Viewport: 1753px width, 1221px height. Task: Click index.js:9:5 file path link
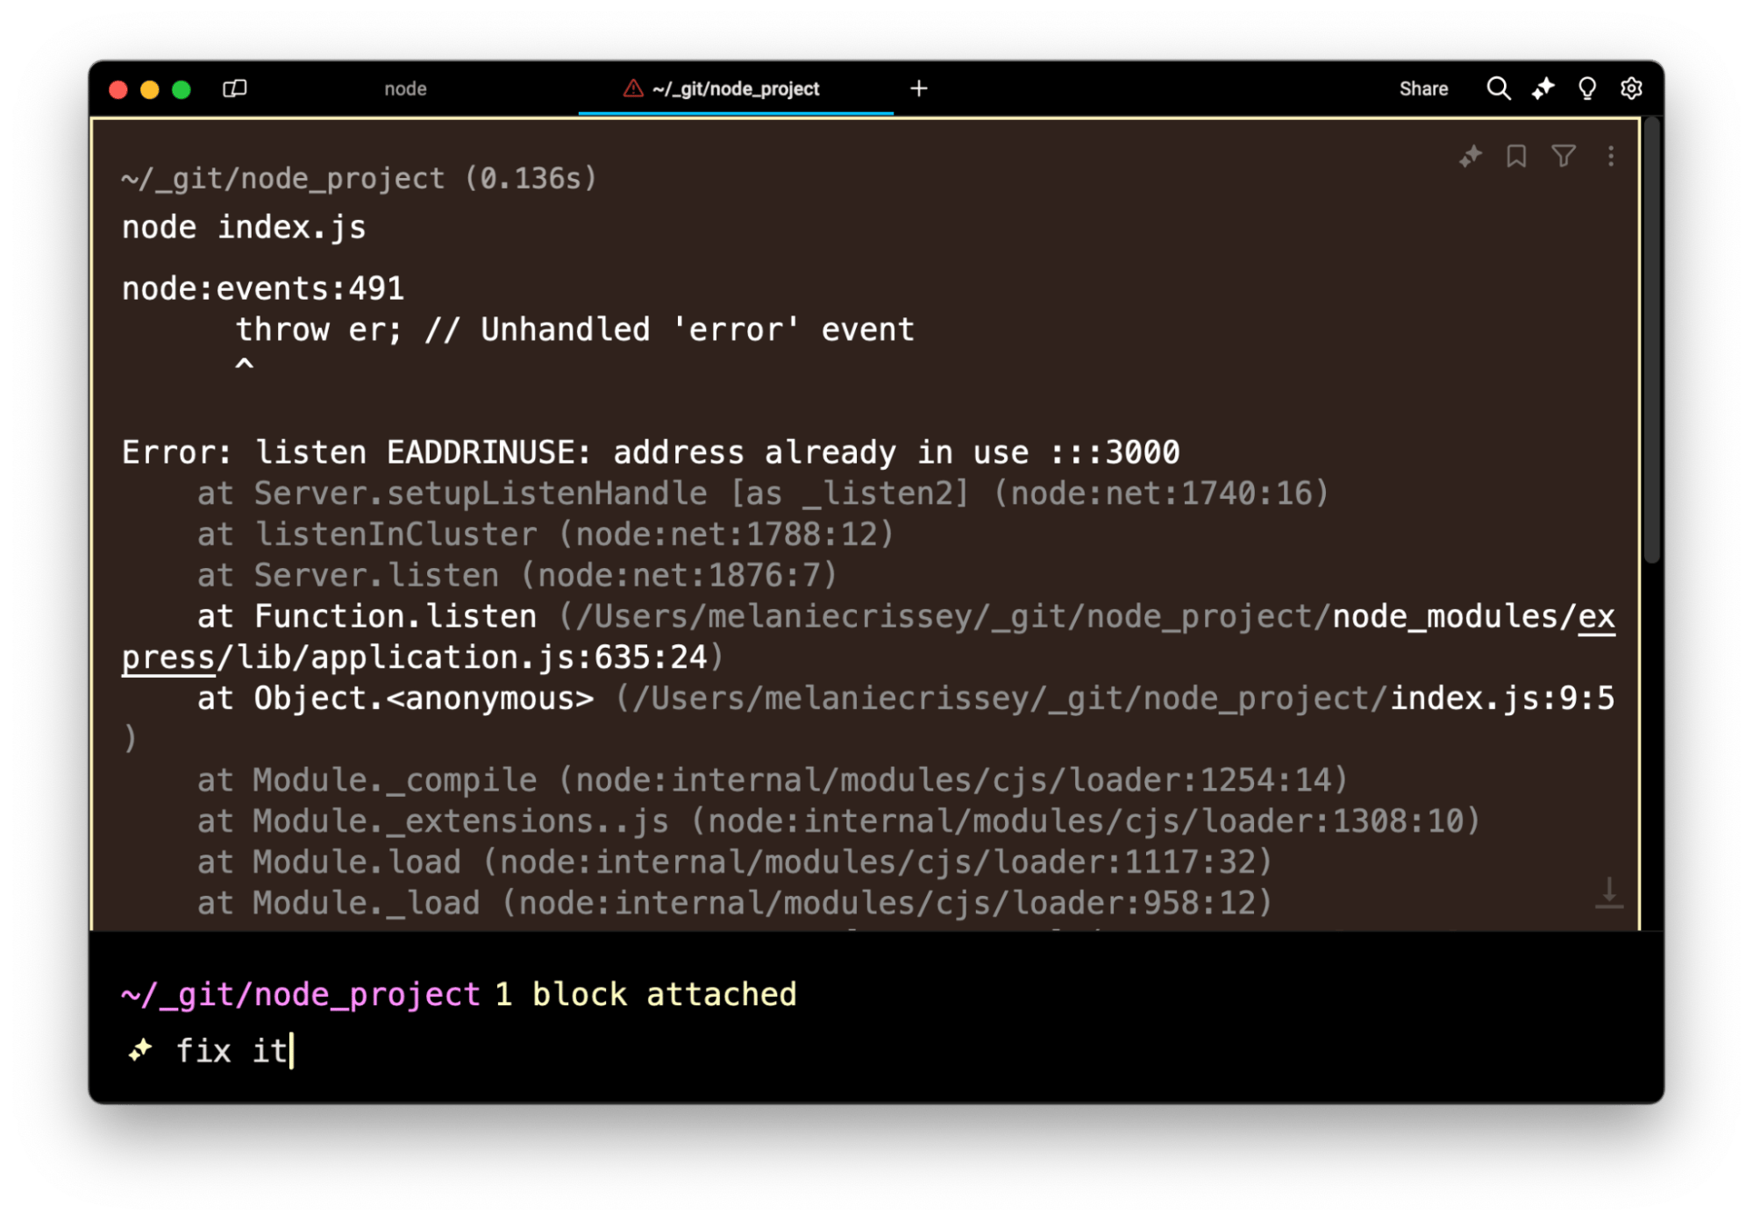[x=1500, y=699]
